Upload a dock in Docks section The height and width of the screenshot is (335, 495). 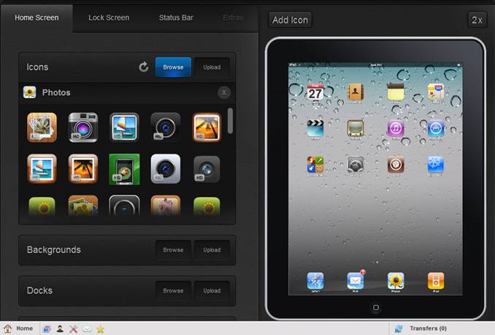(x=212, y=290)
